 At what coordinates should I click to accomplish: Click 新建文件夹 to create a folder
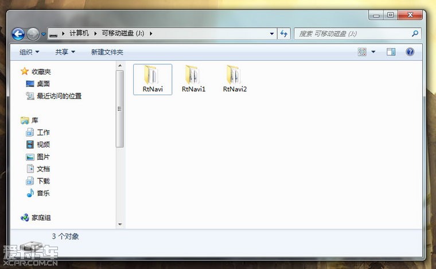pos(107,52)
